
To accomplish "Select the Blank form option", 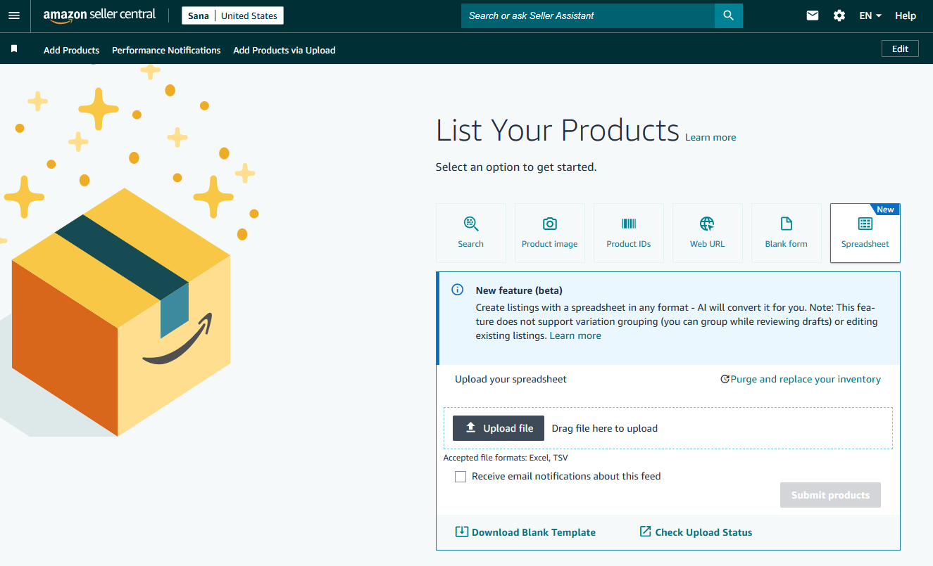I will (786, 233).
